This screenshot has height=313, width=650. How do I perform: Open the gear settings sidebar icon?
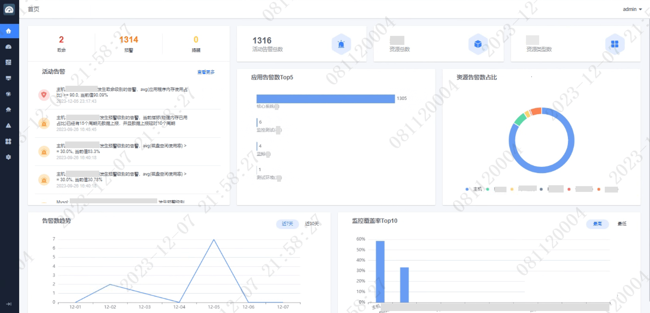[8, 157]
